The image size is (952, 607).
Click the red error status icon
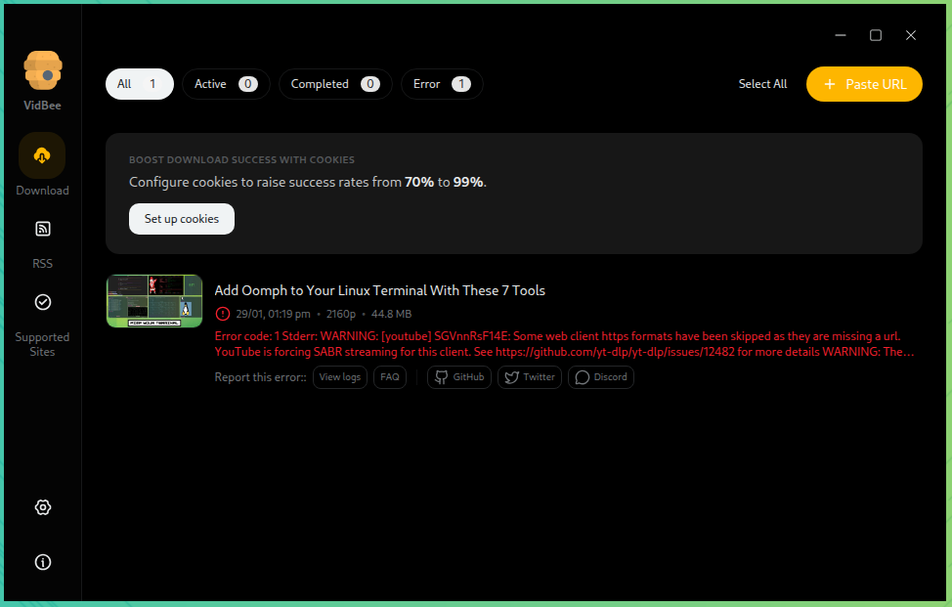click(x=223, y=314)
